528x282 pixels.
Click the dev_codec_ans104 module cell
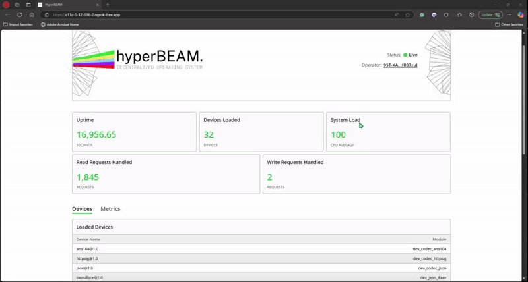pyautogui.click(x=430, y=249)
